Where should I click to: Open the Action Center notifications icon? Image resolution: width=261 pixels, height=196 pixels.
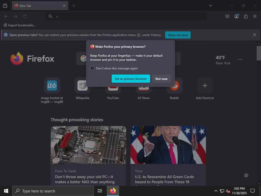[253, 191]
